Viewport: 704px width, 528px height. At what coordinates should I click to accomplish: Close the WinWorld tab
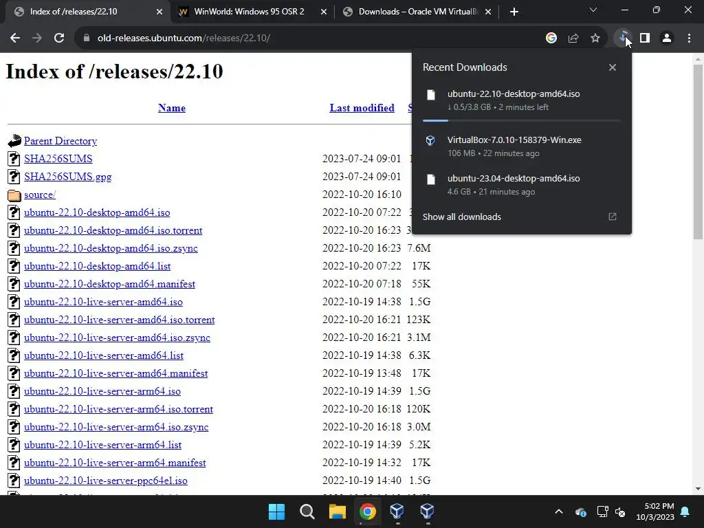tap(324, 12)
